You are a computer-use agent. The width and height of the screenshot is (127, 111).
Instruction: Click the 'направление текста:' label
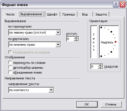(24, 84)
